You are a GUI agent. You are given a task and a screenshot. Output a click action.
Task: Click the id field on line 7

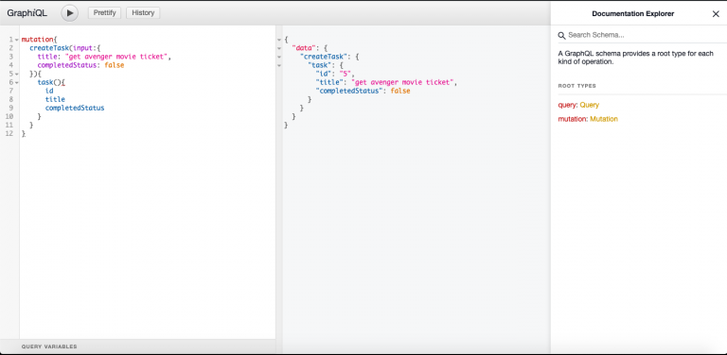point(49,91)
